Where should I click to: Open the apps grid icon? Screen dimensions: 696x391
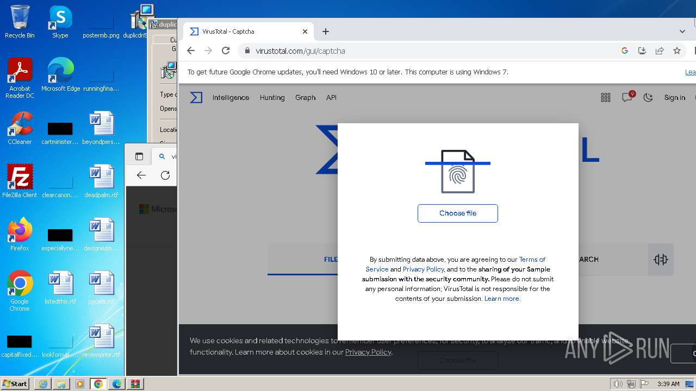click(x=606, y=98)
